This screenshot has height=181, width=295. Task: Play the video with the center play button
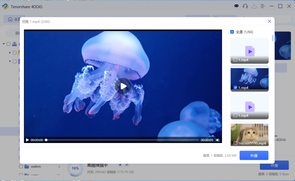click(x=123, y=86)
